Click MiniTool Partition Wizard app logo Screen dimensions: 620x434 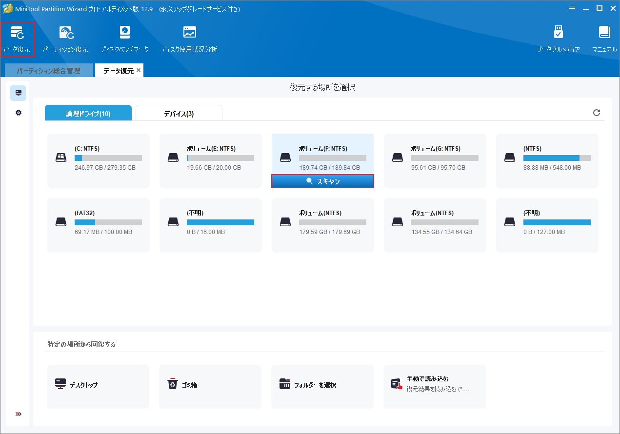pyautogui.click(x=7, y=9)
